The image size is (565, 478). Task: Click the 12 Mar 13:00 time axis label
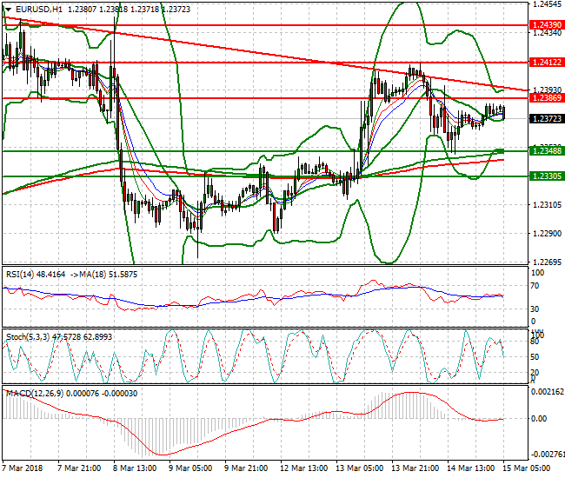coord(303,468)
